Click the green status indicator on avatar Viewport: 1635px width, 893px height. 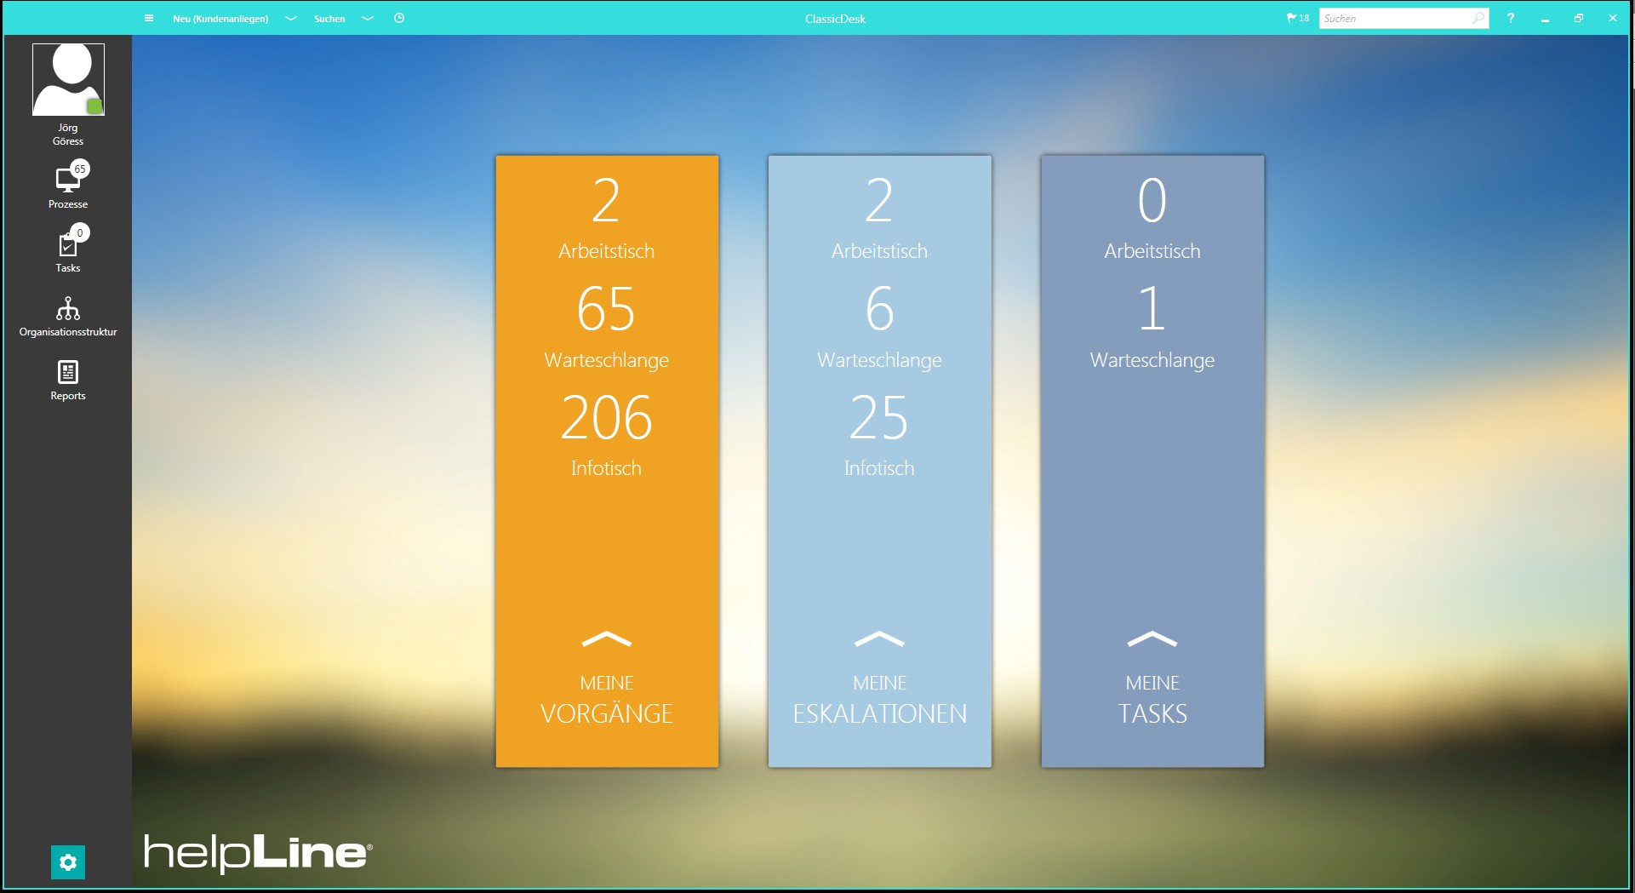(x=95, y=106)
